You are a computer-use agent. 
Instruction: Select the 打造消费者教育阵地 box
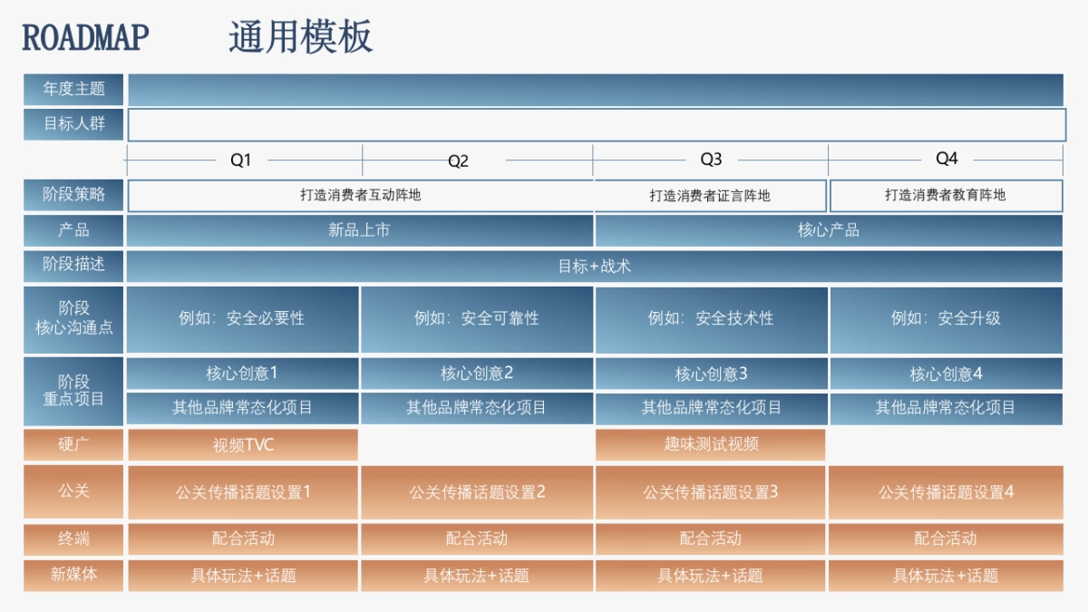coord(946,195)
